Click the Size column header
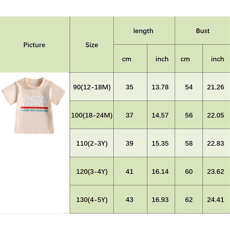The width and height of the screenshot is (230, 230). (92, 45)
